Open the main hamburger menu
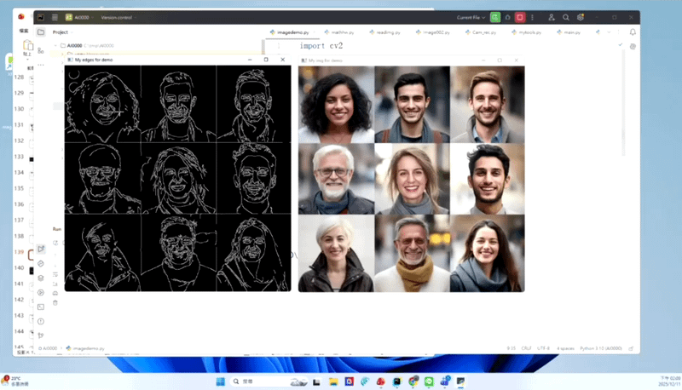This screenshot has height=390, width=682. coord(55,17)
